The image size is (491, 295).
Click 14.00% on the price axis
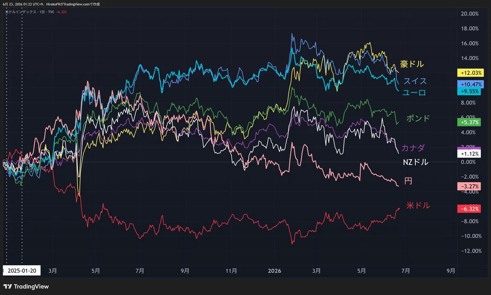[x=469, y=58]
